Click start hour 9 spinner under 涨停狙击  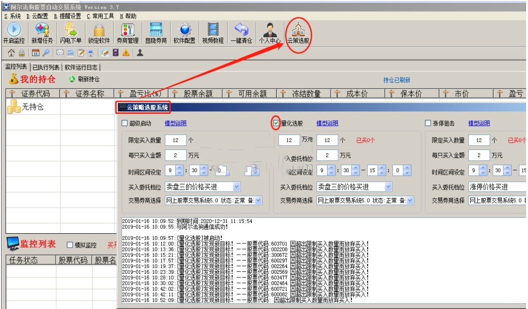tap(478, 170)
